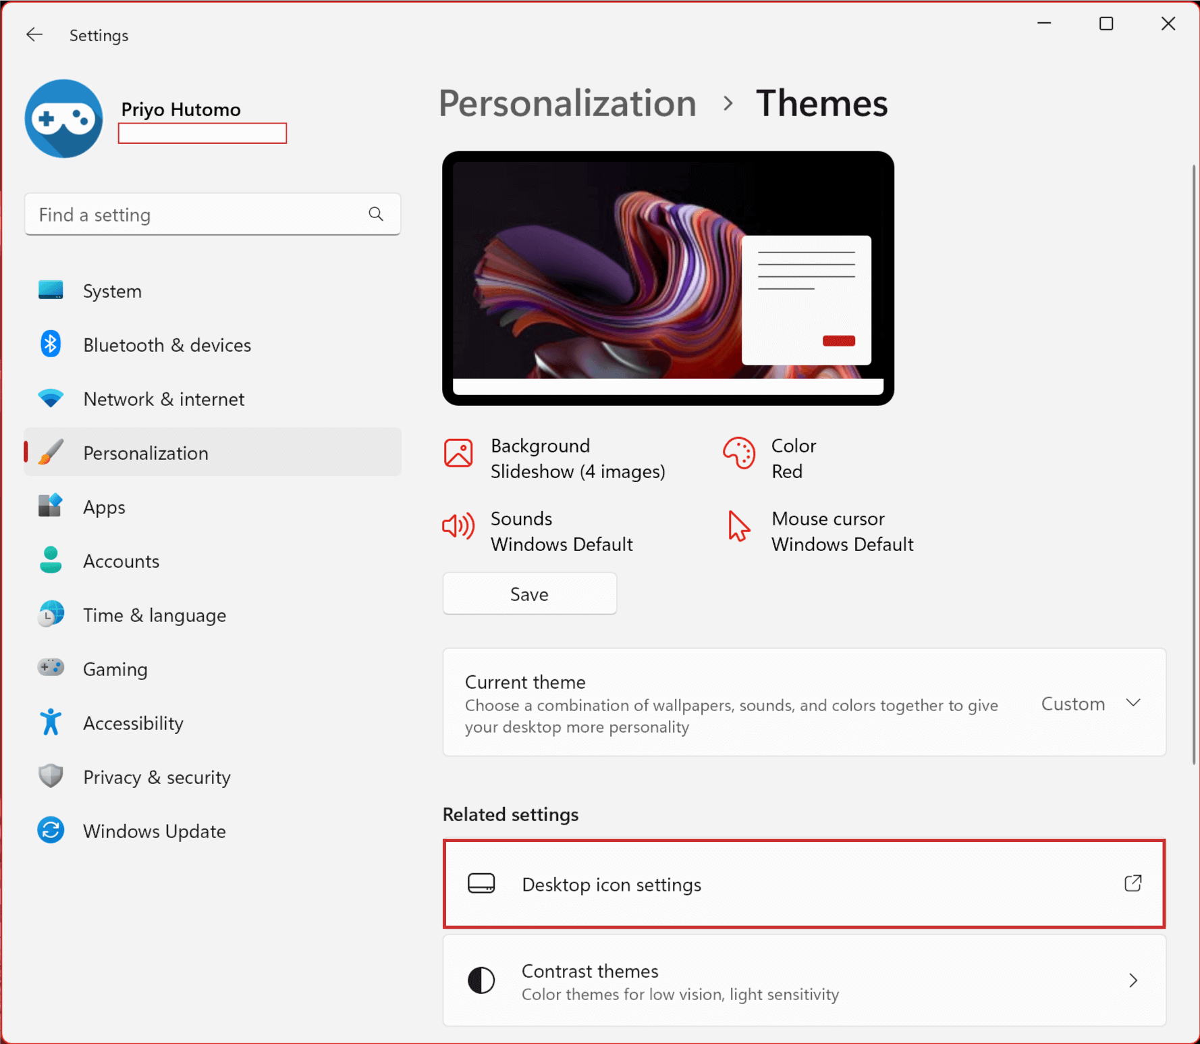Open the Color Red setting

coord(770,459)
